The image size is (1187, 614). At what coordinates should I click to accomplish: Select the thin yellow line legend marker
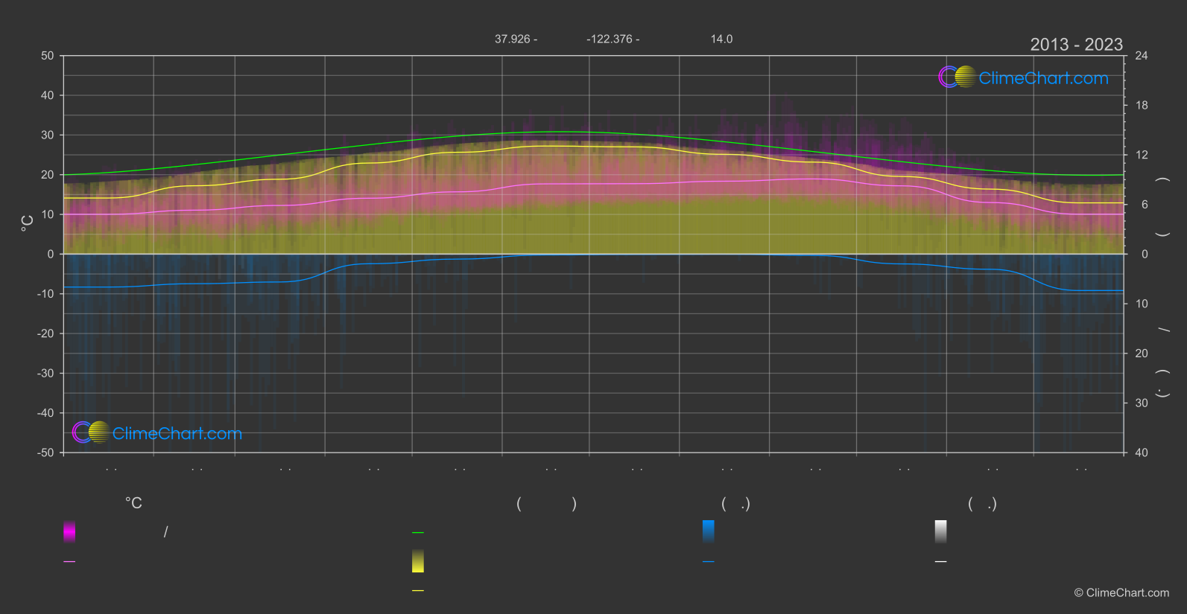(418, 591)
